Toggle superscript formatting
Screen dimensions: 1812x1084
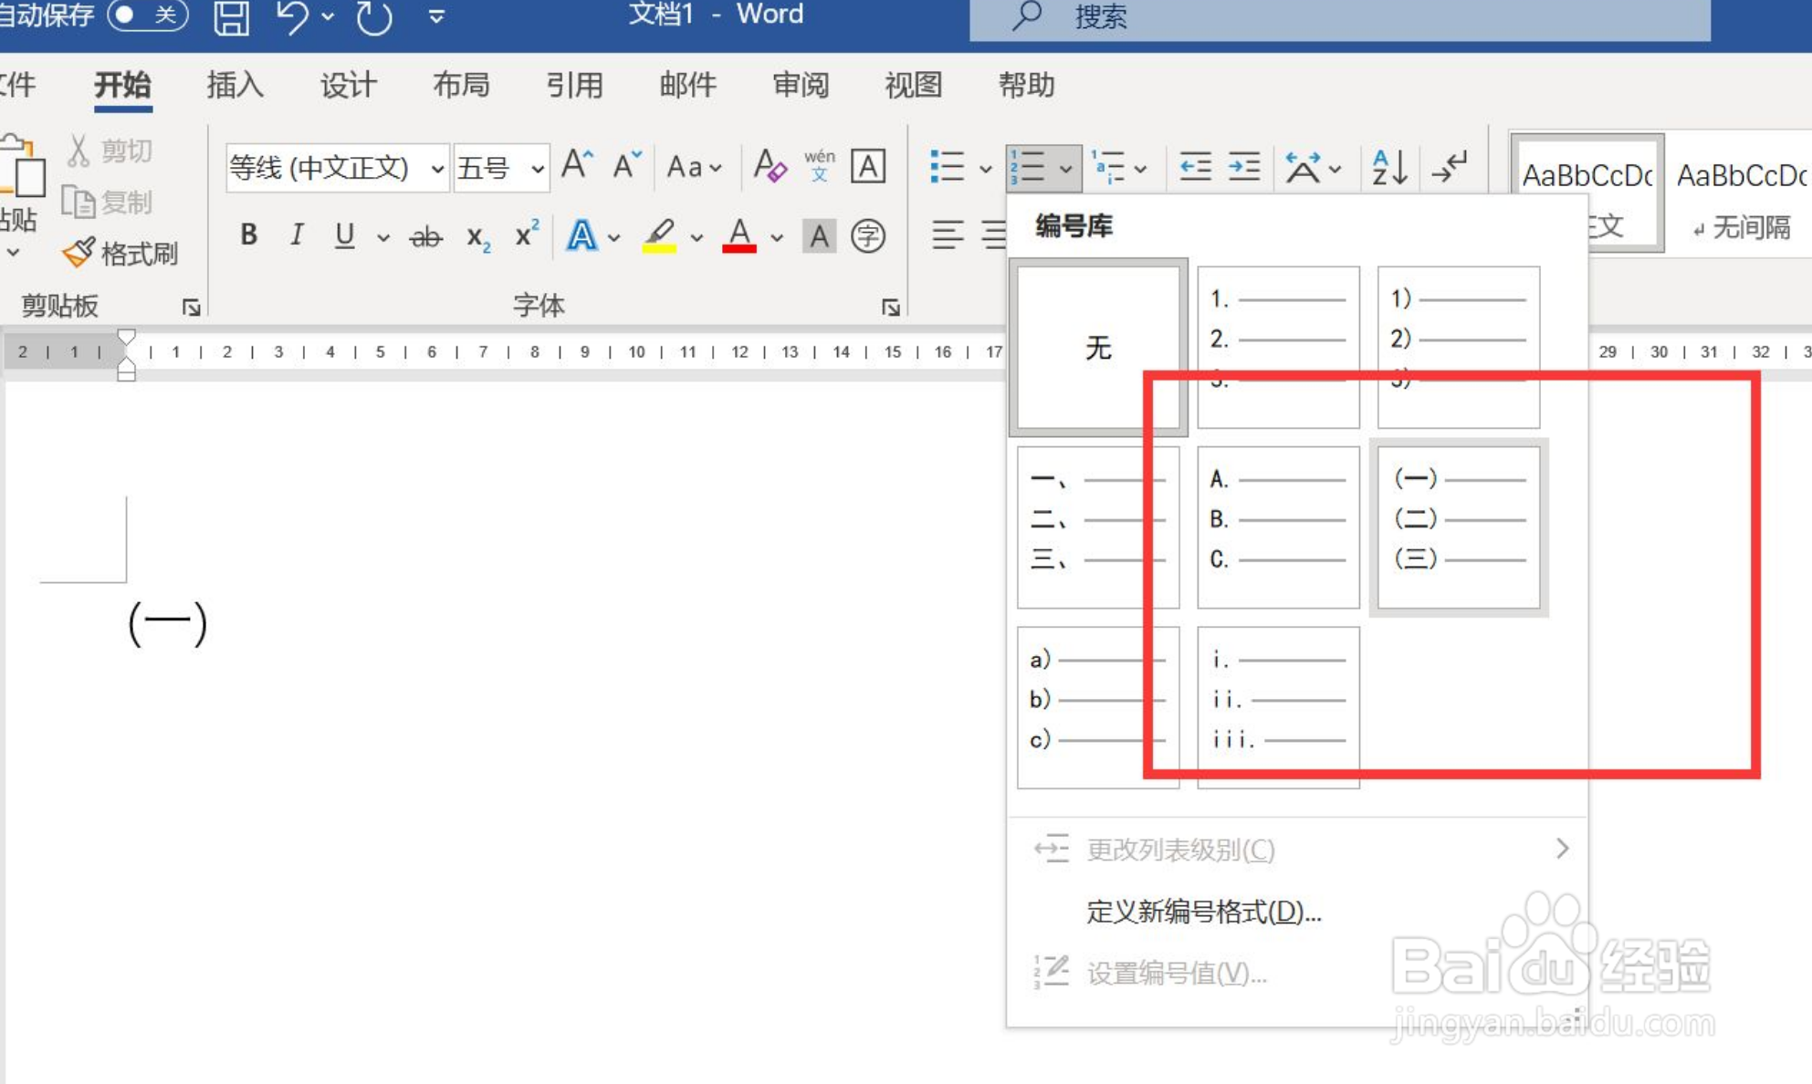click(526, 235)
